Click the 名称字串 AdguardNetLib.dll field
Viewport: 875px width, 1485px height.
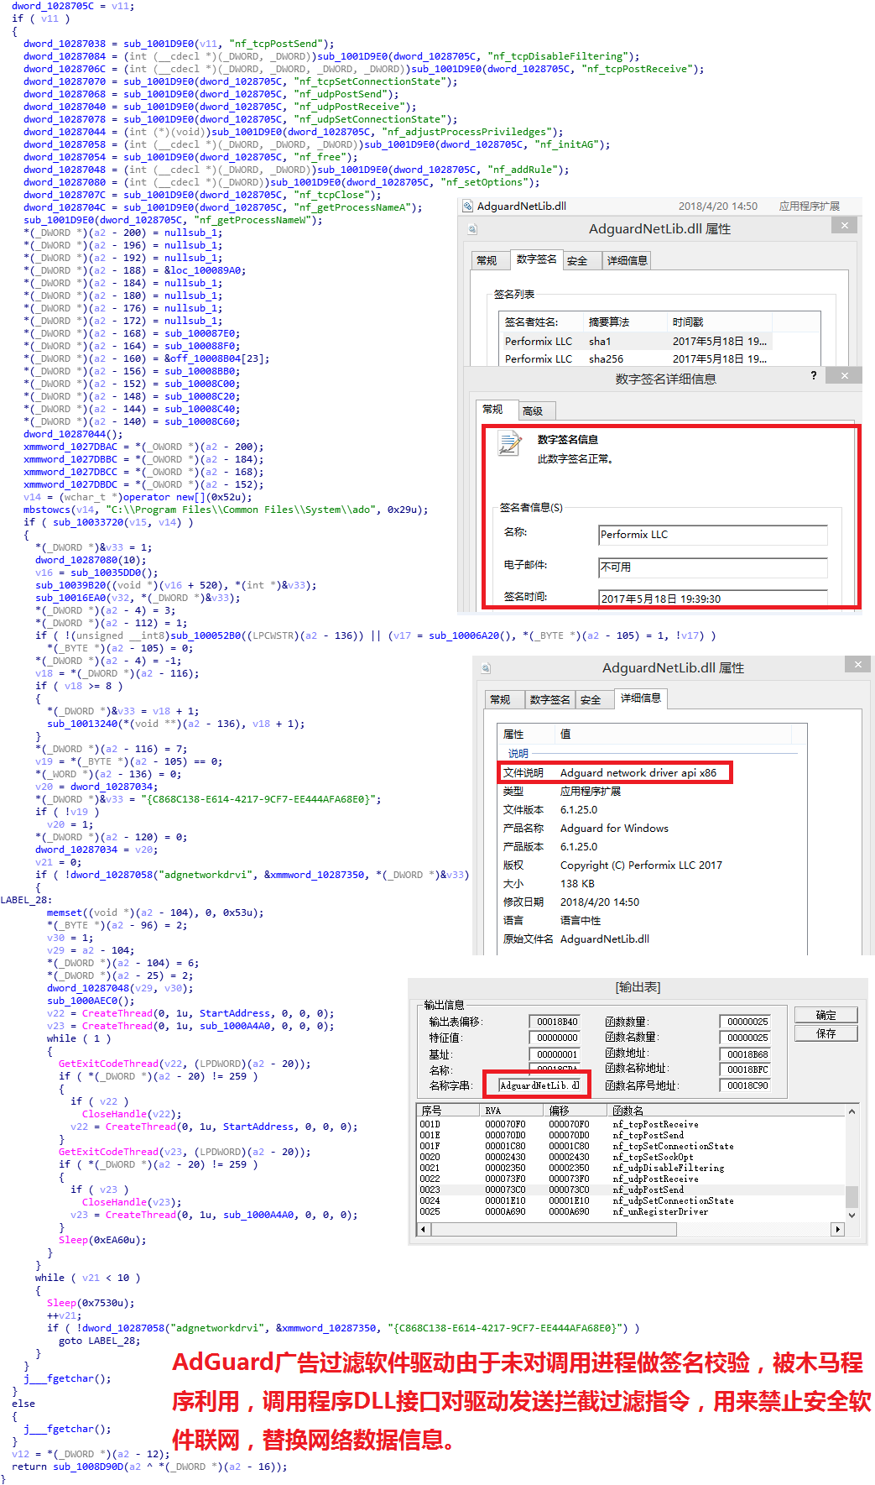[539, 1085]
